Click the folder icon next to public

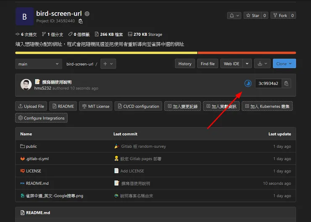coord(22,146)
